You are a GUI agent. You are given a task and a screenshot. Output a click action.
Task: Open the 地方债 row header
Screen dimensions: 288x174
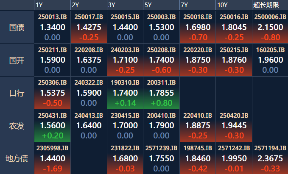(17, 159)
